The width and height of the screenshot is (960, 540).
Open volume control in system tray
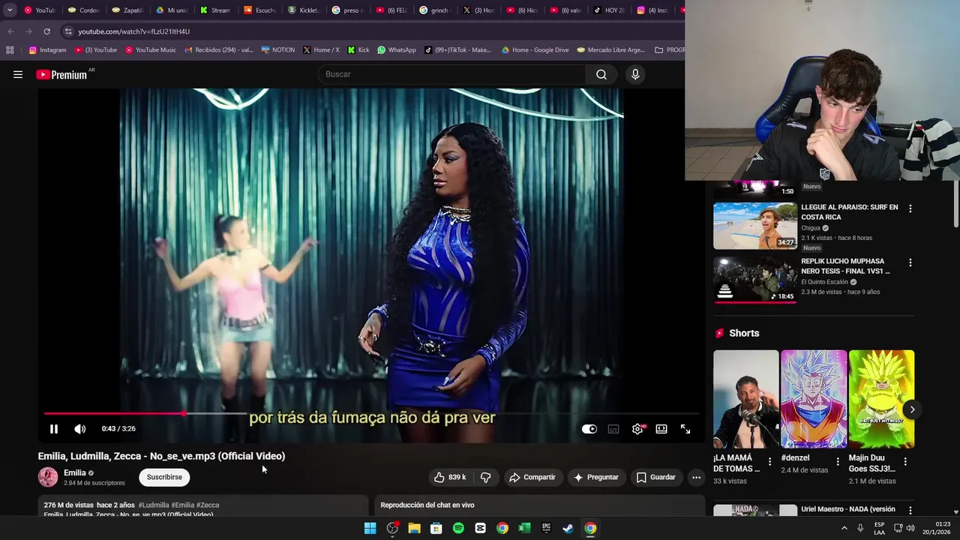tap(912, 528)
